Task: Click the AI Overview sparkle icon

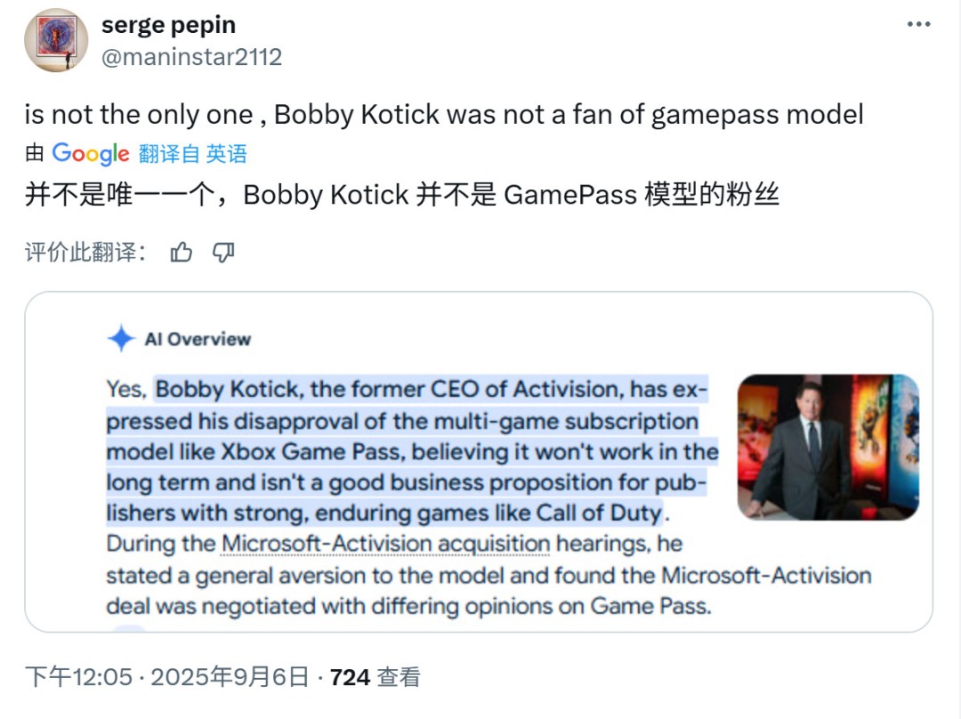Action: 121,339
